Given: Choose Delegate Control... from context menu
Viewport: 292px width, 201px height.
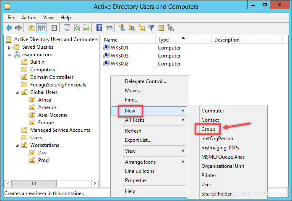Looking at the screenshot, I should point(146,81).
